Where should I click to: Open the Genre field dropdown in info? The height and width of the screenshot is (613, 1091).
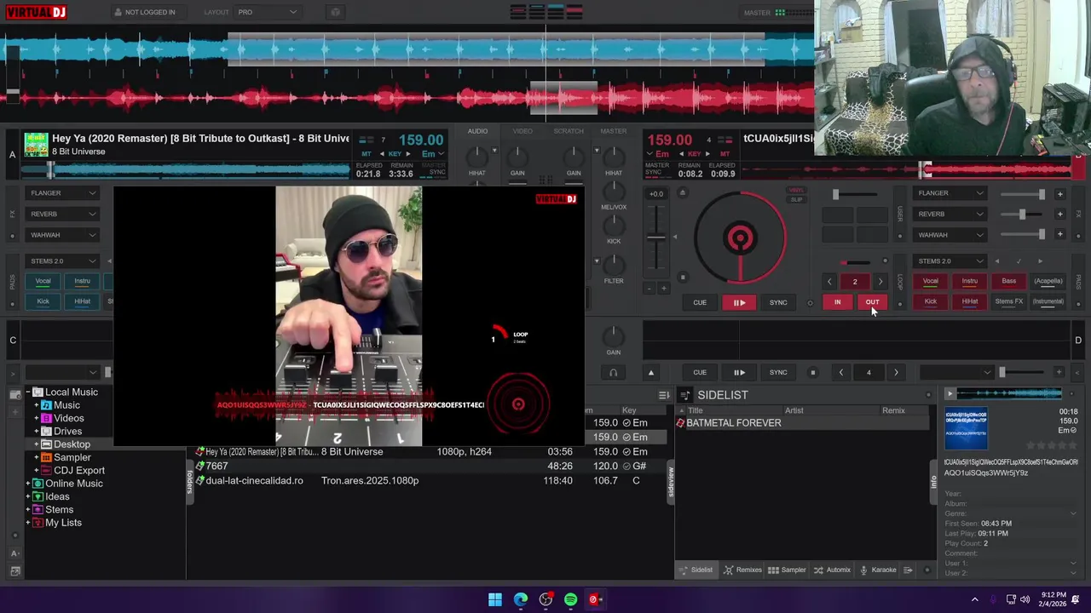click(x=1072, y=513)
